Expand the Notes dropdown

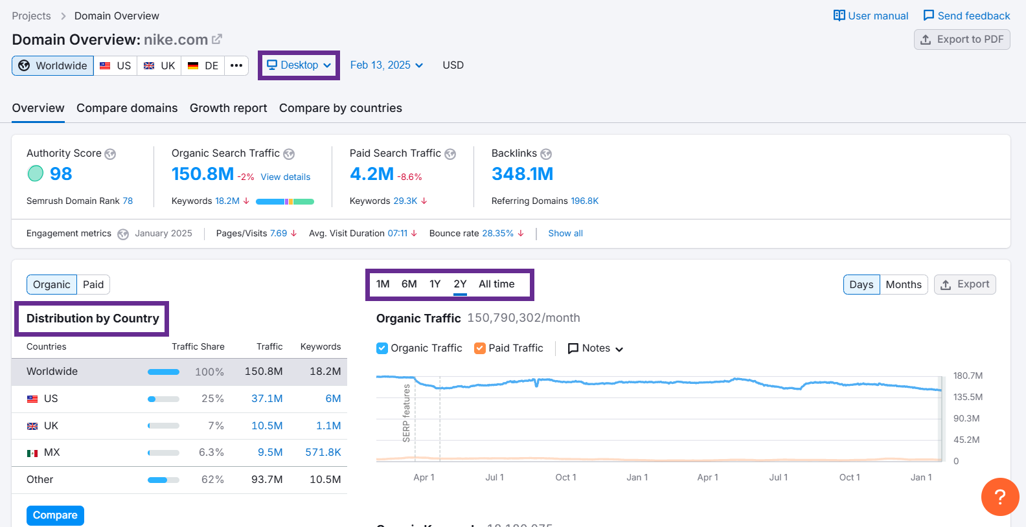click(595, 348)
